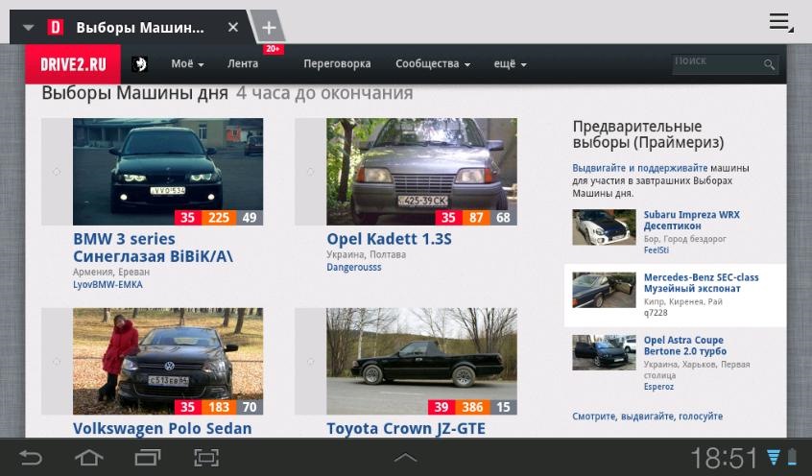The width and height of the screenshot is (812, 476).
Task: Click the 20+ notifications badge
Action: pyautogui.click(x=273, y=49)
